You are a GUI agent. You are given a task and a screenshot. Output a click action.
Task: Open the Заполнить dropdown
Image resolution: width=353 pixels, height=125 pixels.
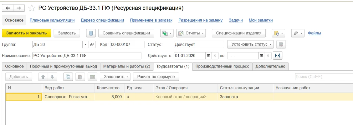[x=115, y=77]
